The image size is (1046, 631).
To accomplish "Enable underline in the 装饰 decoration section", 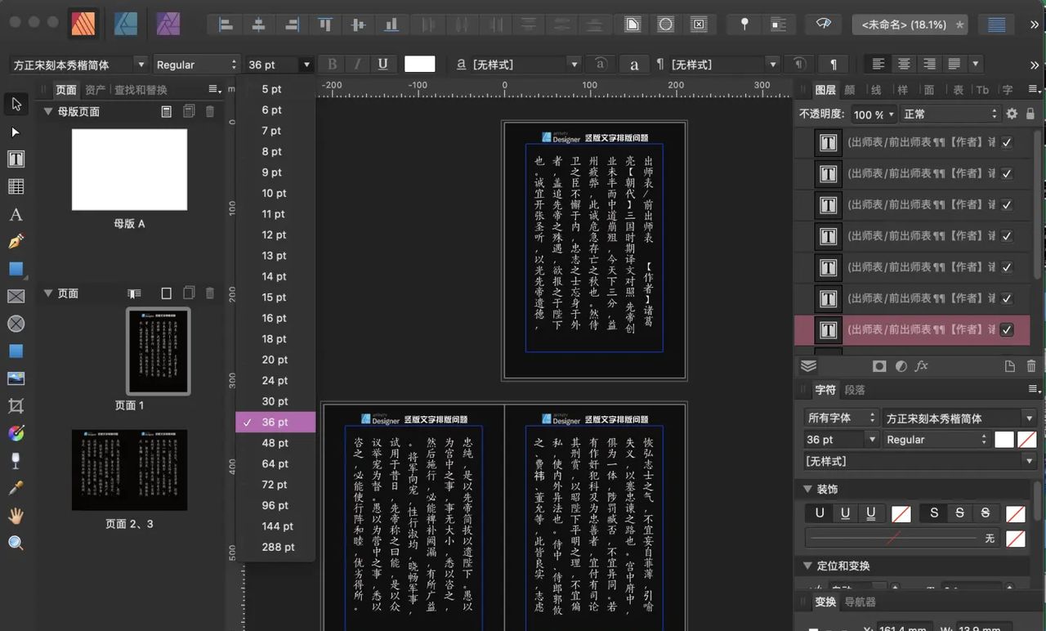I will (845, 512).
